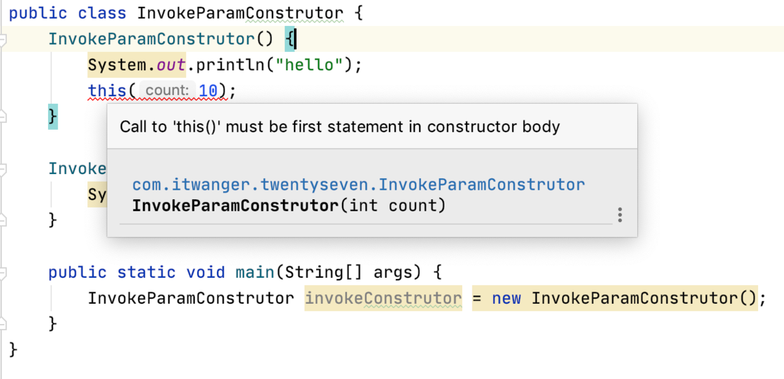This screenshot has height=379, width=784.
Task: Click the 'must be first statement' error message
Action: click(x=340, y=127)
